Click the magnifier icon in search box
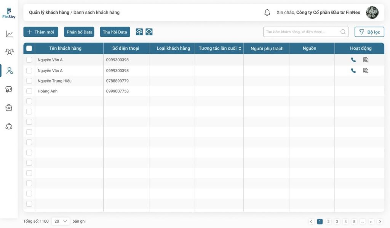The width and height of the screenshot is (390, 228). tap(343, 32)
